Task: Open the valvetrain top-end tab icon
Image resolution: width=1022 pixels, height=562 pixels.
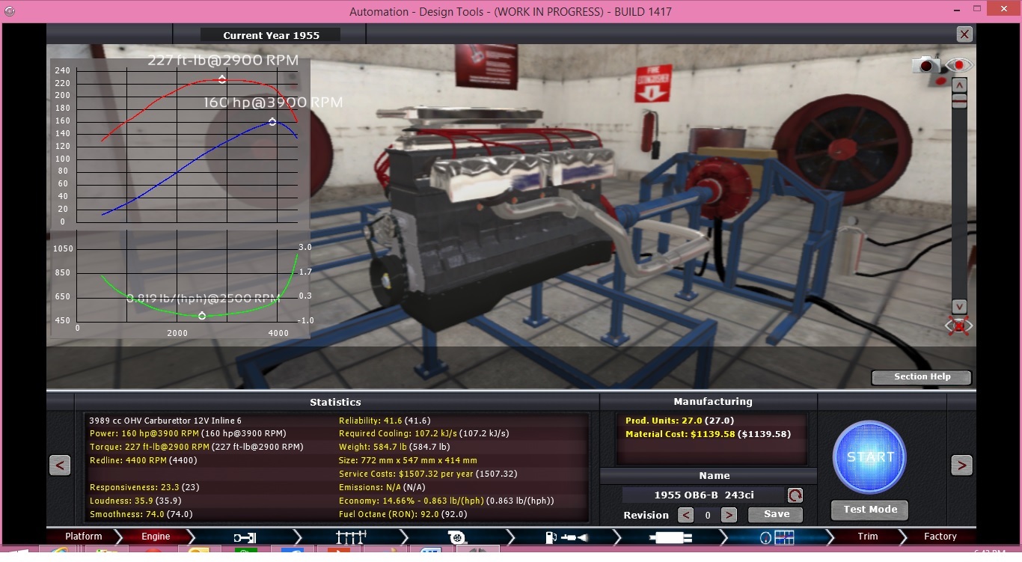Action: pyautogui.click(x=350, y=537)
